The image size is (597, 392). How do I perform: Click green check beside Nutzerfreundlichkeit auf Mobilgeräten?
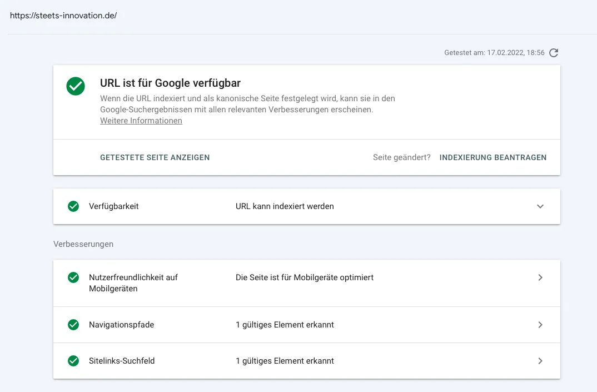[73, 277]
